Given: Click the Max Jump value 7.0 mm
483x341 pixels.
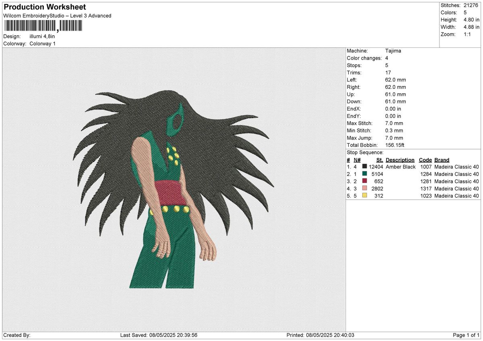Looking at the screenshot, I should click(x=394, y=138).
